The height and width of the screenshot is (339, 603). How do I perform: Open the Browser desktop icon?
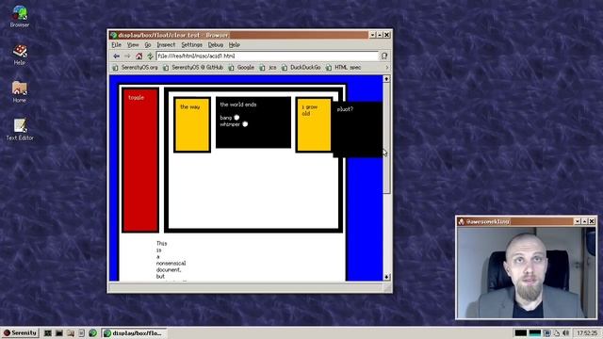click(x=20, y=17)
